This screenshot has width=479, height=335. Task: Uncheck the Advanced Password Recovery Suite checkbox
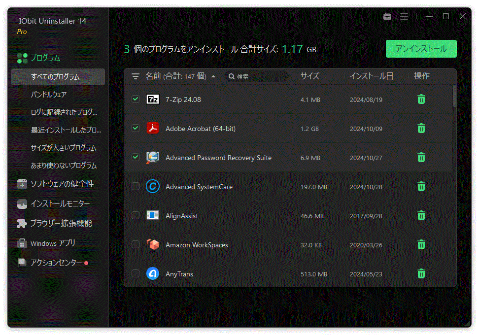pos(136,157)
